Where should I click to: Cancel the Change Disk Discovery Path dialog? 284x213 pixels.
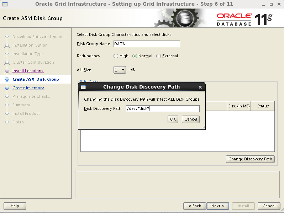pyautogui.click(x=190, y=119)
